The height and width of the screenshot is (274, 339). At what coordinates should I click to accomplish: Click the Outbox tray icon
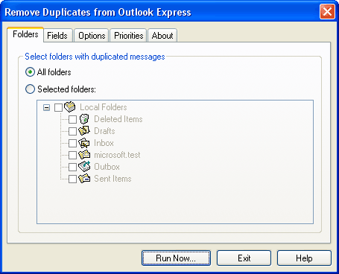coord(84,167)
